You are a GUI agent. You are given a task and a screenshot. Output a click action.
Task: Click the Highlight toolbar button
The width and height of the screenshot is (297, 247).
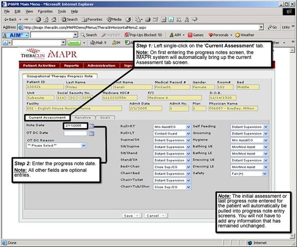pos(111,35)
